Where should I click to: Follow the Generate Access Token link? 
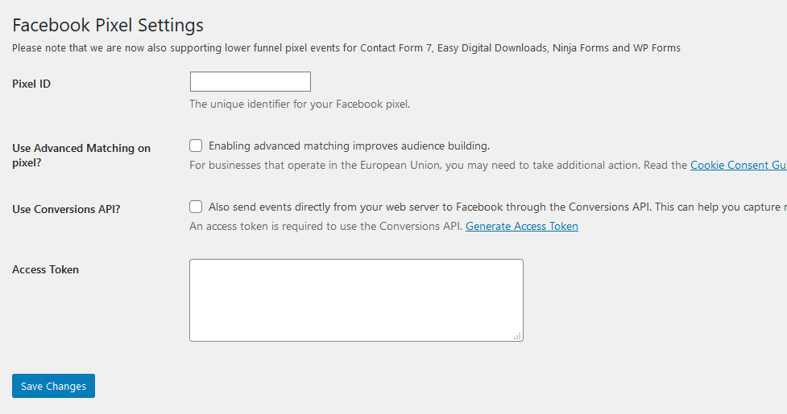pos(521,226)
